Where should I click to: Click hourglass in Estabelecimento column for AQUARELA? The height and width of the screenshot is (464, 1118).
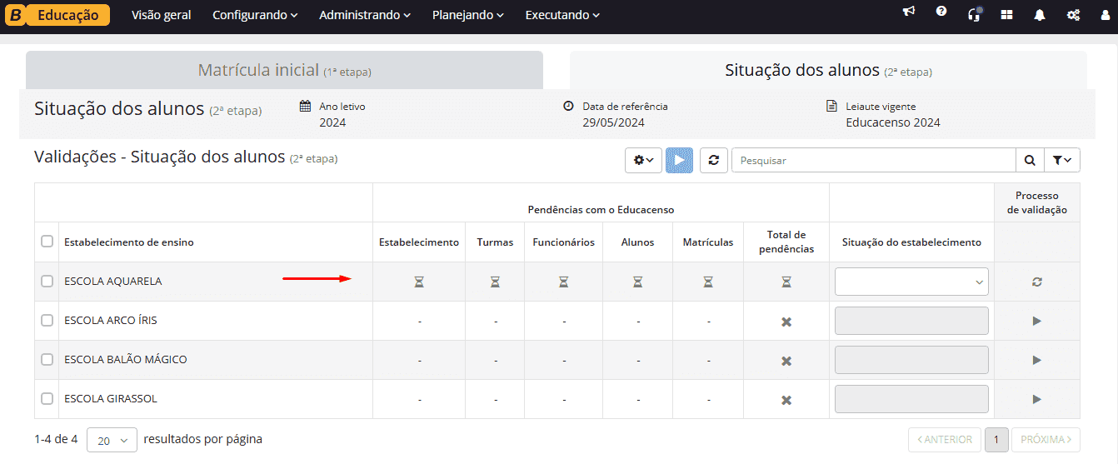pyautogui.click(x=419, y=282)
